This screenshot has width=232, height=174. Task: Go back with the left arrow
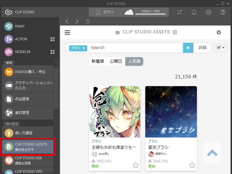click(x=67, y=21)
